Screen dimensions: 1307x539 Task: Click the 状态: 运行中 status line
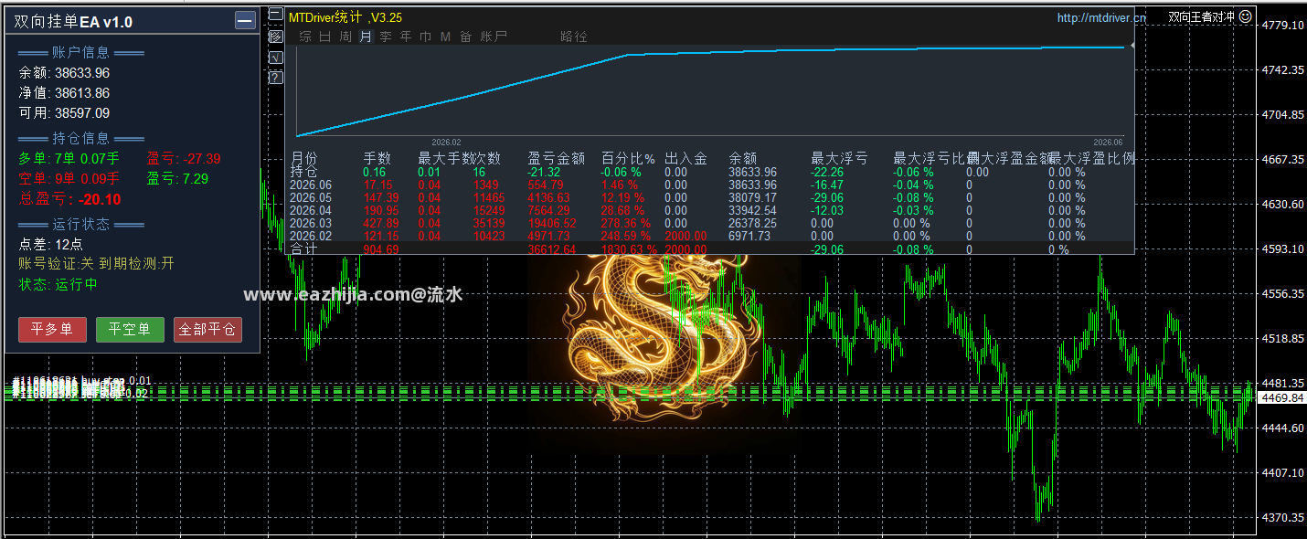pyautogui.click(x=58, y=284)
